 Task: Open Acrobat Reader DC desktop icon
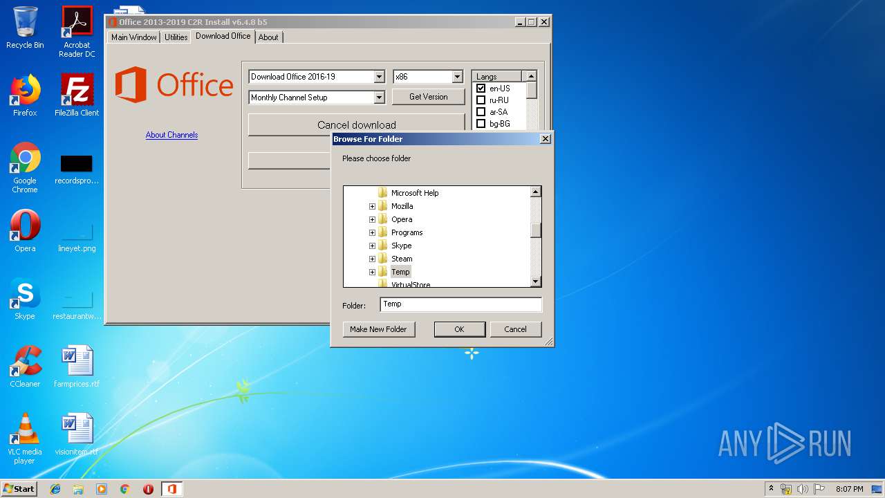(77, 32)
